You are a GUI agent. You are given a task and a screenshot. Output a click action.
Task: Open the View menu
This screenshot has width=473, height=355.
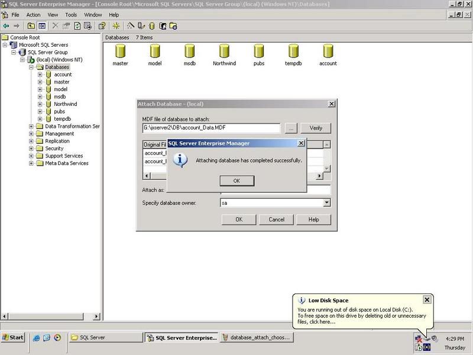click(x=53, y=15)
